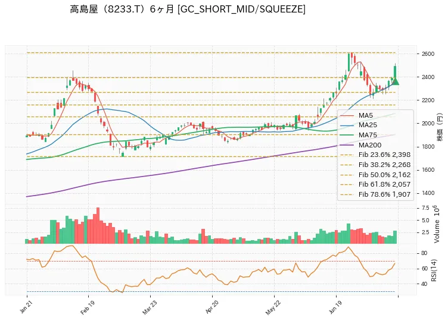Click the MA75 green legend entry
This screenshot has height=321, width=448.
pos(359,135)
